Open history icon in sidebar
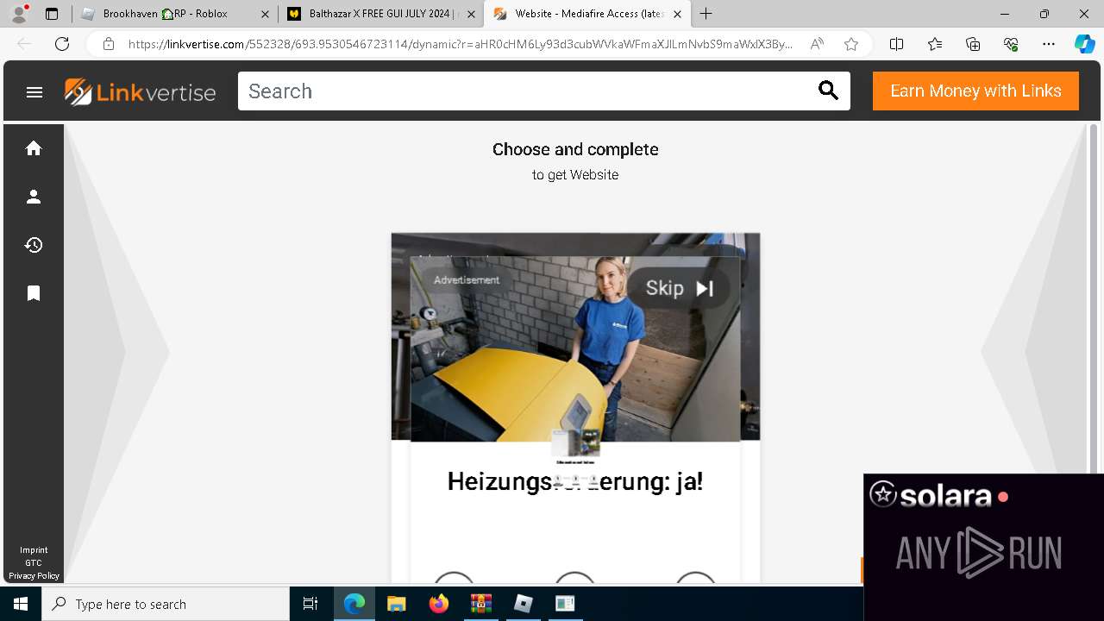 34,245
